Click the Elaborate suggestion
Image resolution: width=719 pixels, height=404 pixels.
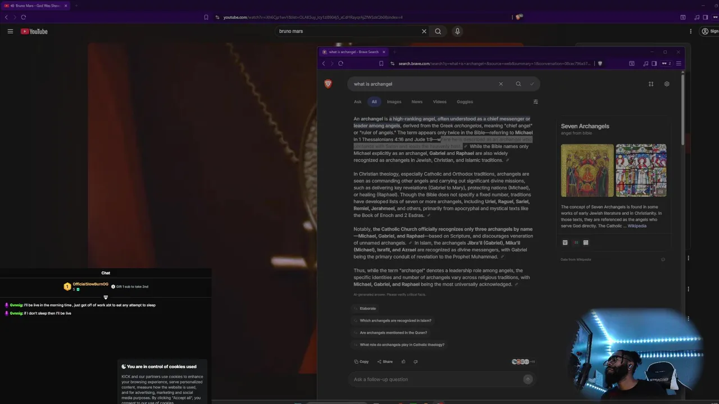pyautogui.click(x=365, y=309)
